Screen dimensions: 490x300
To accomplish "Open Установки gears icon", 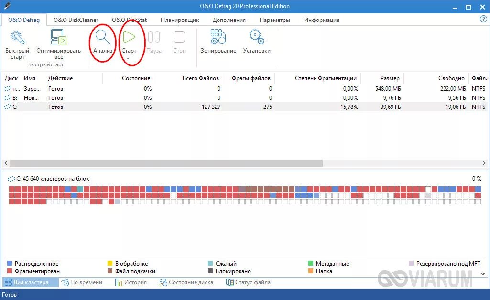I will 257,37.
